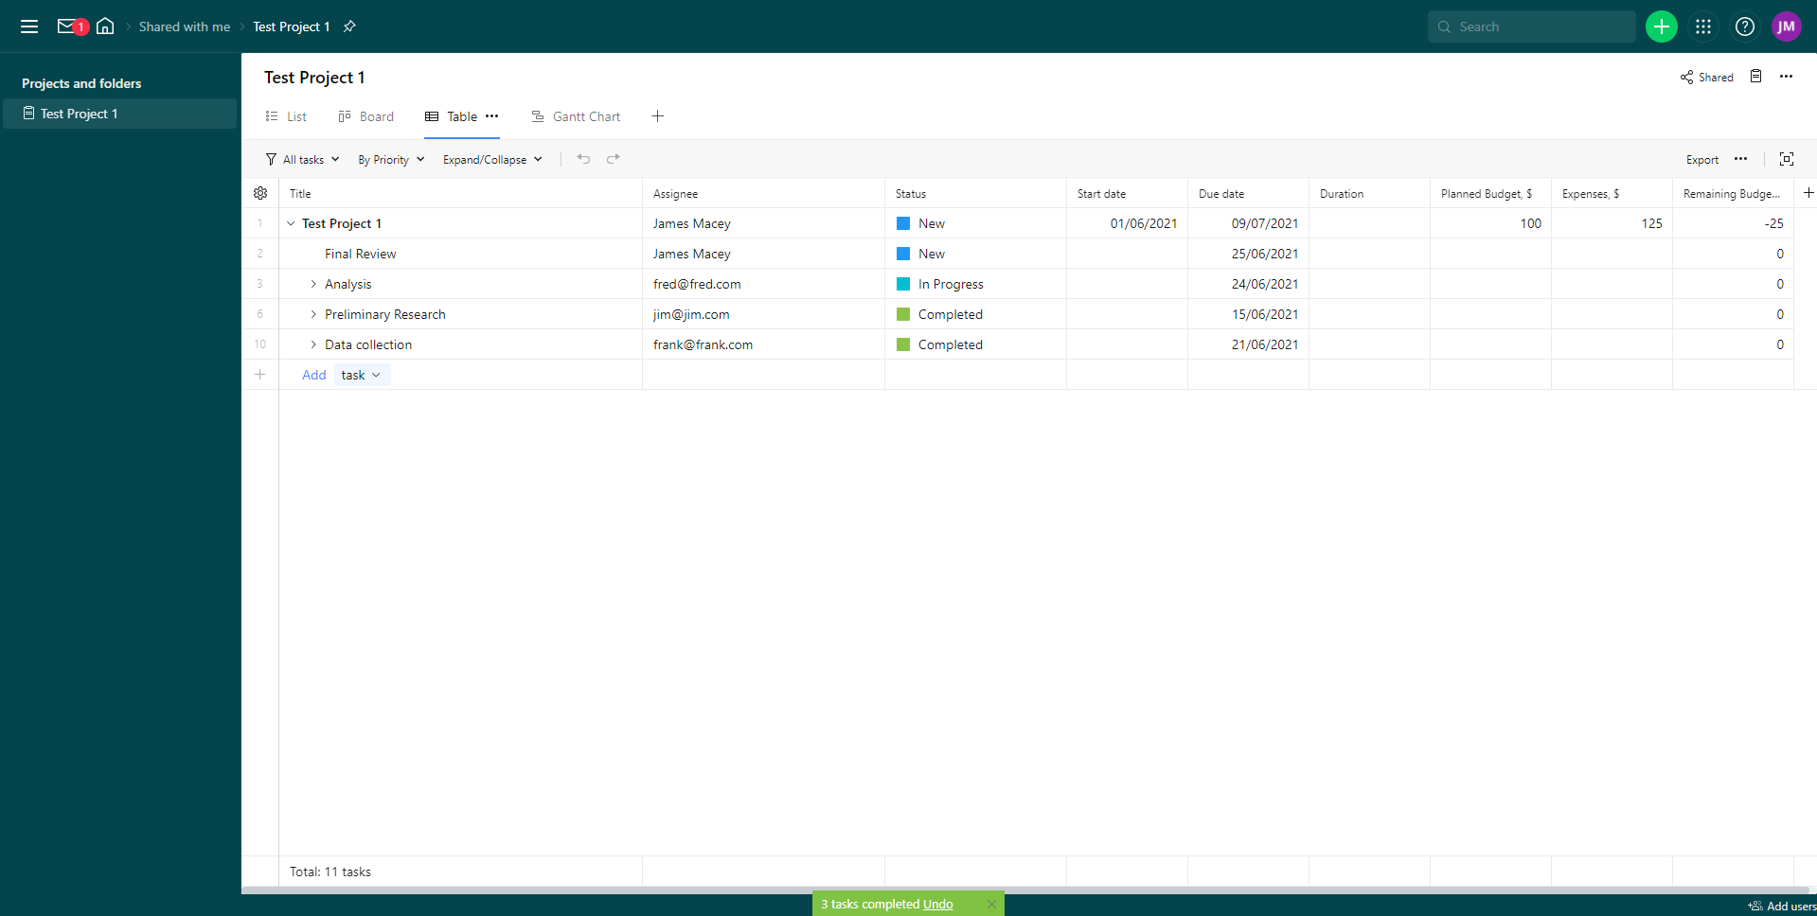Expand the table to fullscreen view
Screen dimensions: 1817x916
[x=1786, y=159]
